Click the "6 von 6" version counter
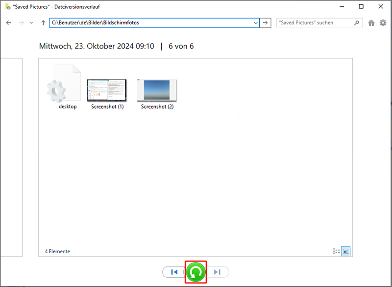This screenshot has width=392, height=287. click(181, 46)
